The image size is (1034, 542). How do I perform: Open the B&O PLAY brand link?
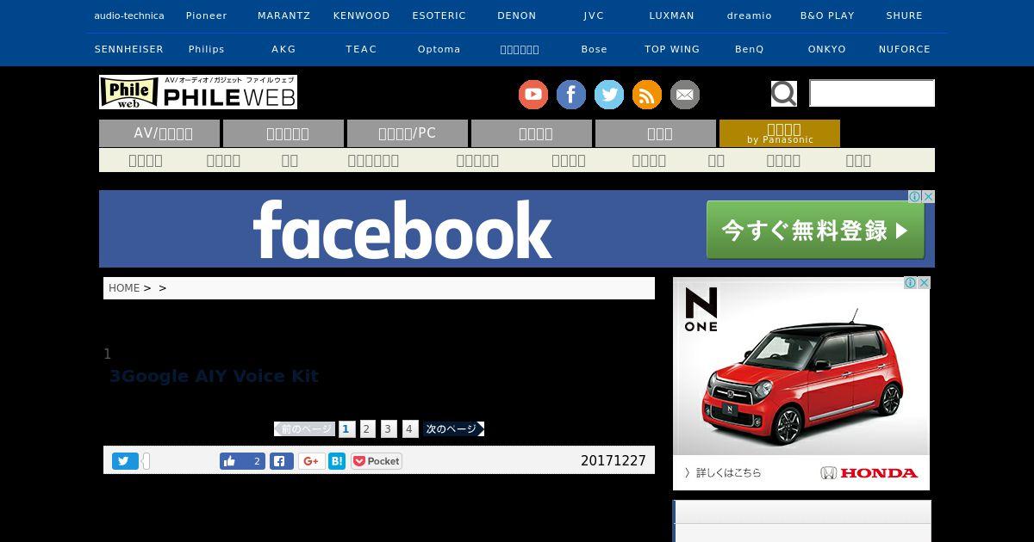click(x=827, y=15)
